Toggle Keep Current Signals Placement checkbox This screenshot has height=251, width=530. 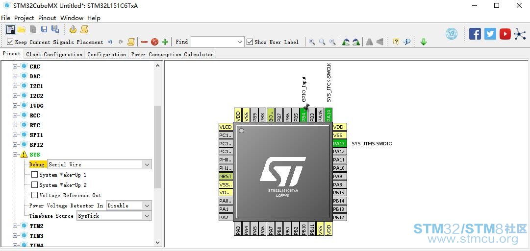tap(10, 42)
